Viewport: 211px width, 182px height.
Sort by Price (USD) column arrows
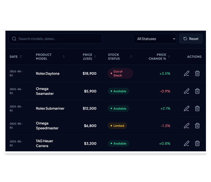click(x=95, y=57)
